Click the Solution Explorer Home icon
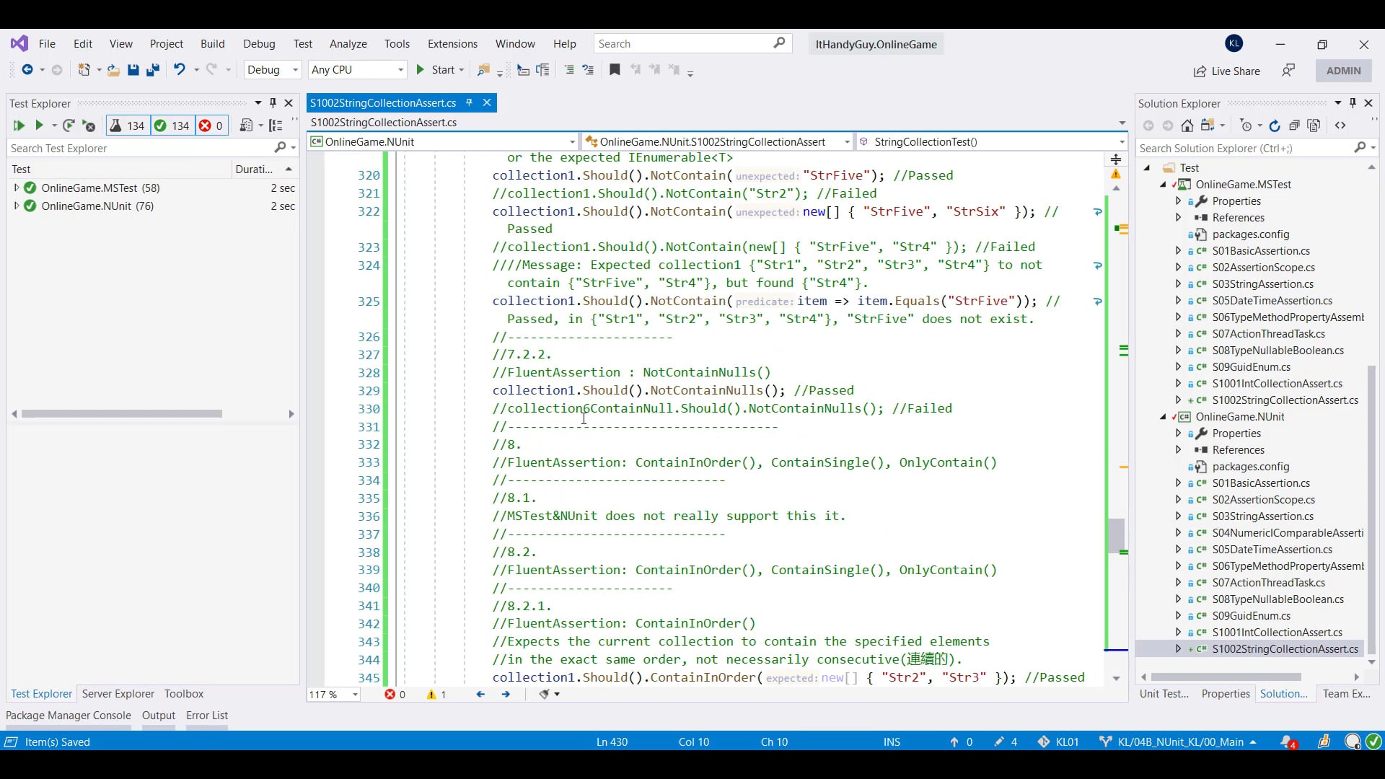This screenshot has width=1385, height=779. coord(1187,126)
